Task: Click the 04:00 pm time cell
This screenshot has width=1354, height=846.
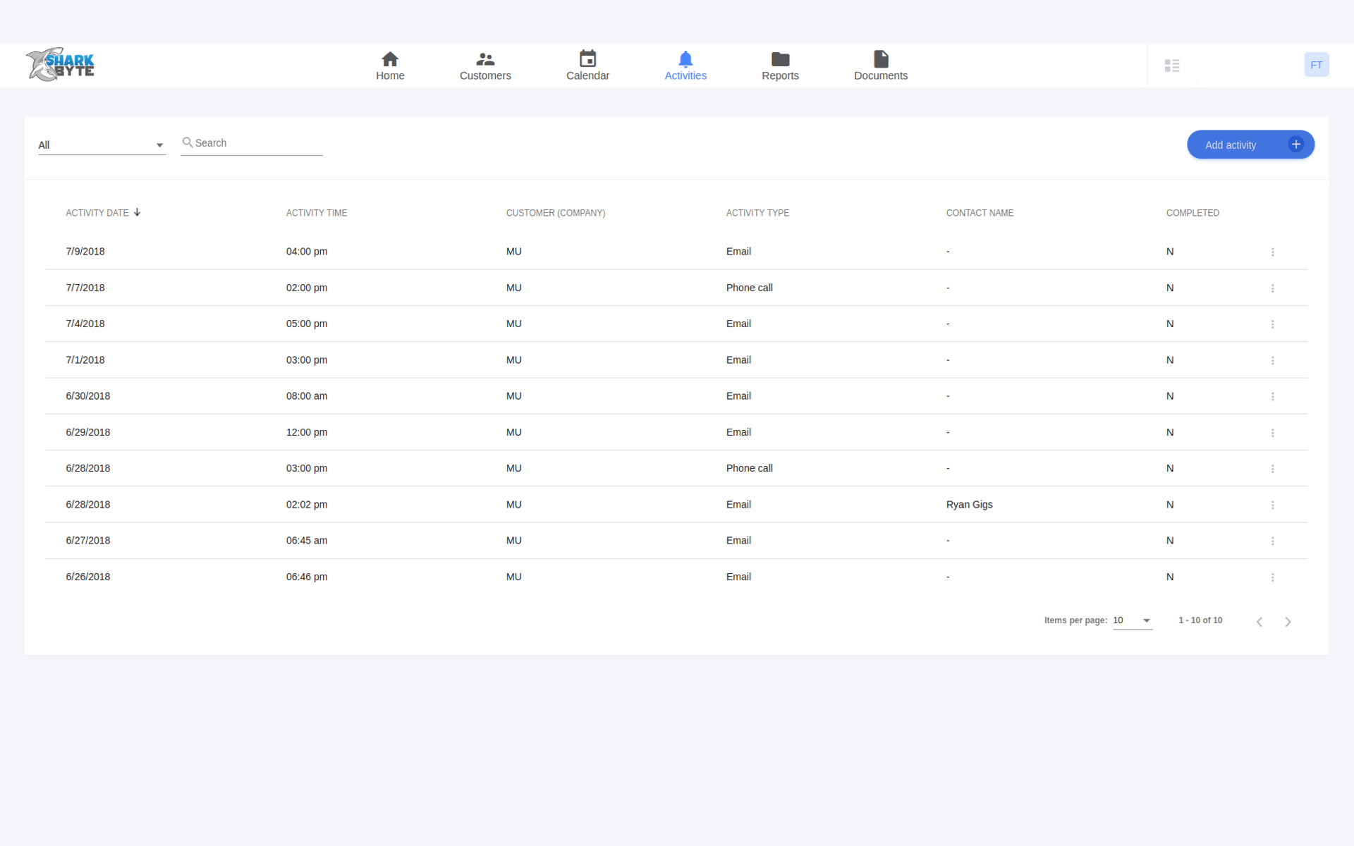Action: pyautogui.click(x=307, y=252)
